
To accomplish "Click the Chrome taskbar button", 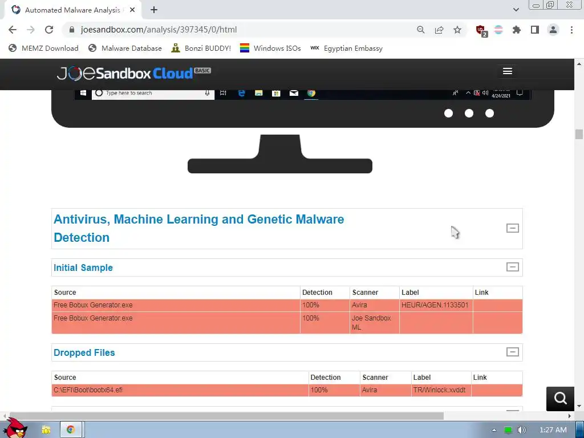I will click(71, 430).
